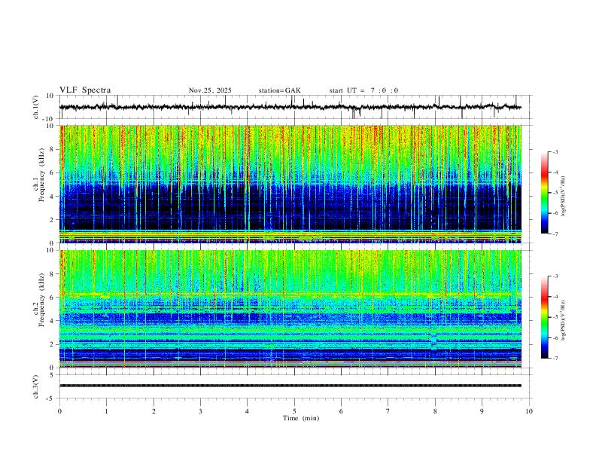
Task: Click the "VLF Spectra" plot title
Action: [85, 90]
